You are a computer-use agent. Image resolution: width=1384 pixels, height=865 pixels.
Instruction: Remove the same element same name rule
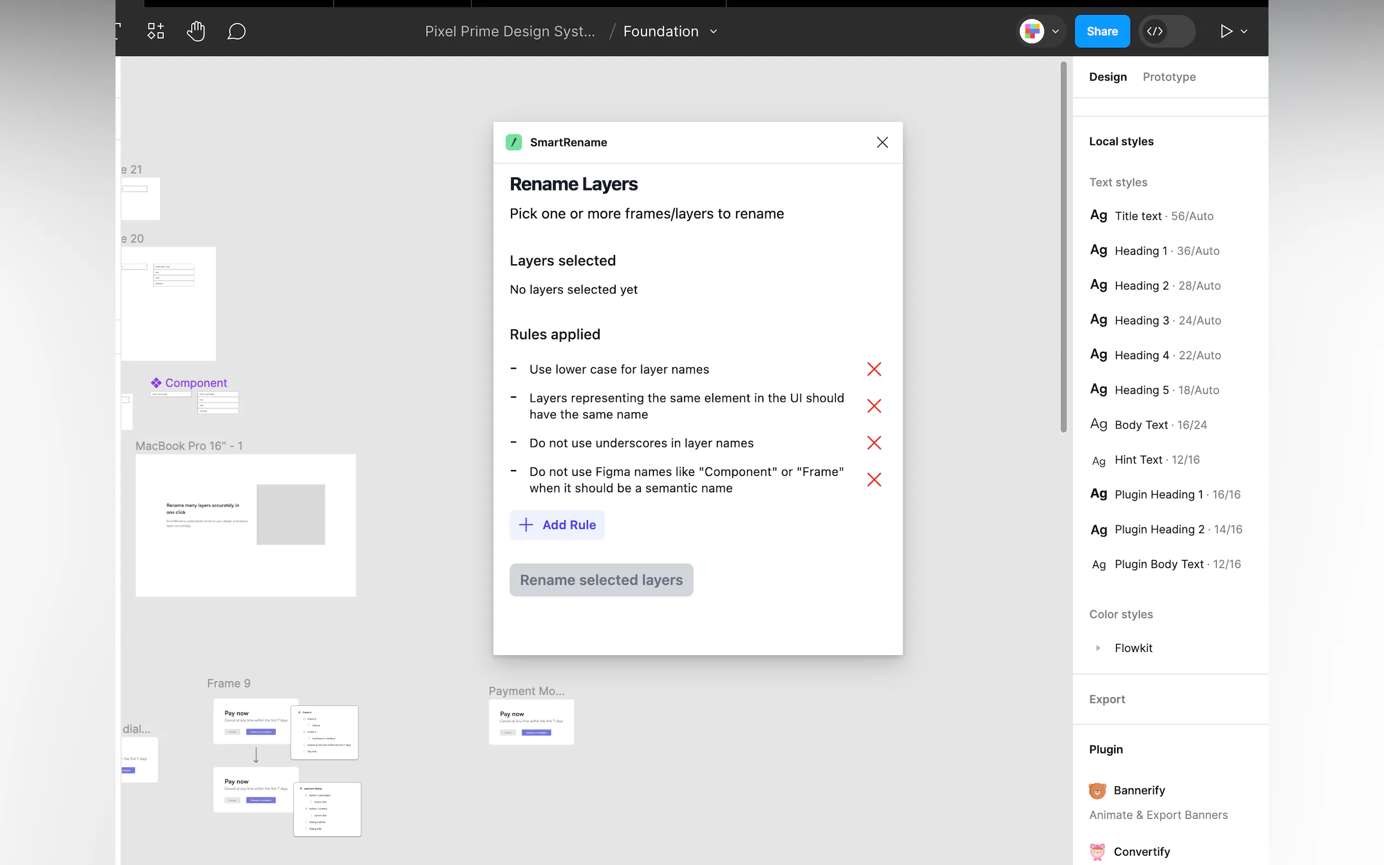[873, 406]
